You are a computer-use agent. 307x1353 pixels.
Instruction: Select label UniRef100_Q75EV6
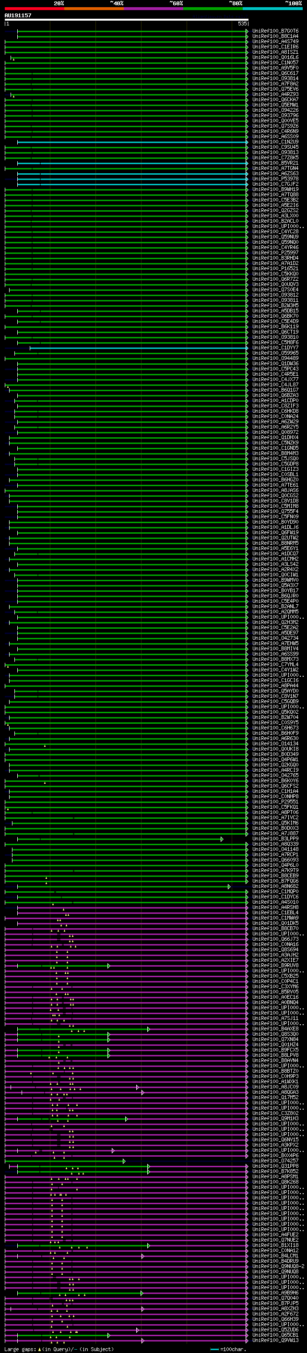coord(275,89)
